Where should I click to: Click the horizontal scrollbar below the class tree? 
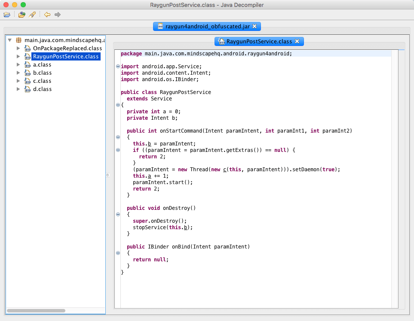tap(36, 310)
